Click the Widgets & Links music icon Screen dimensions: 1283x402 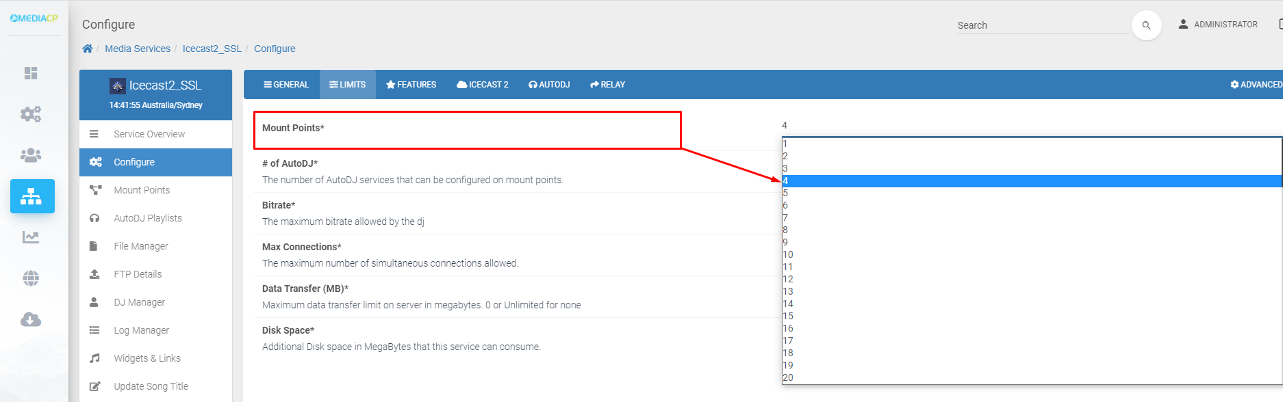(x=94, y=358)
